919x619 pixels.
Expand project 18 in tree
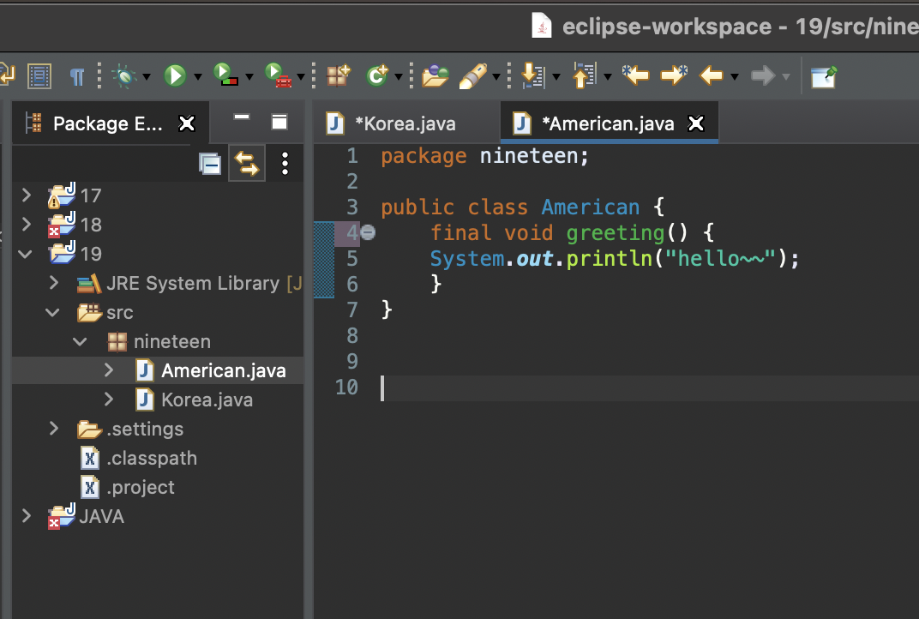pos(27,224)
